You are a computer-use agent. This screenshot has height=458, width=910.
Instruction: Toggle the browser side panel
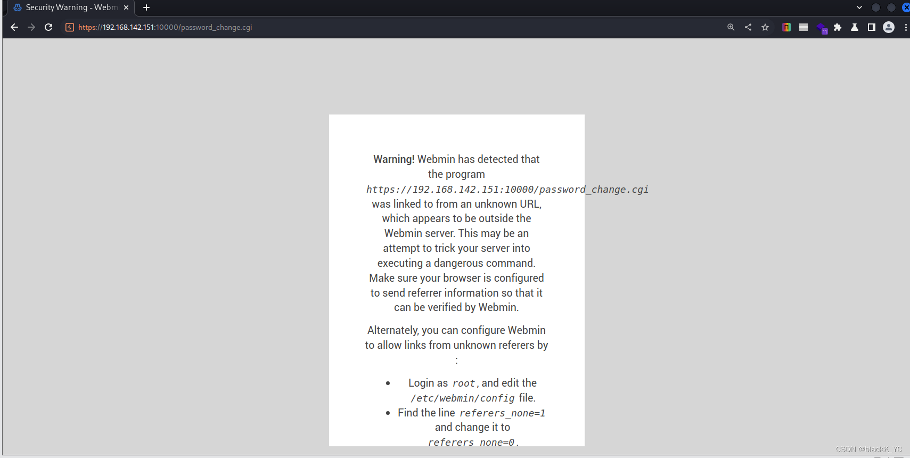click(x=872, y=27)
